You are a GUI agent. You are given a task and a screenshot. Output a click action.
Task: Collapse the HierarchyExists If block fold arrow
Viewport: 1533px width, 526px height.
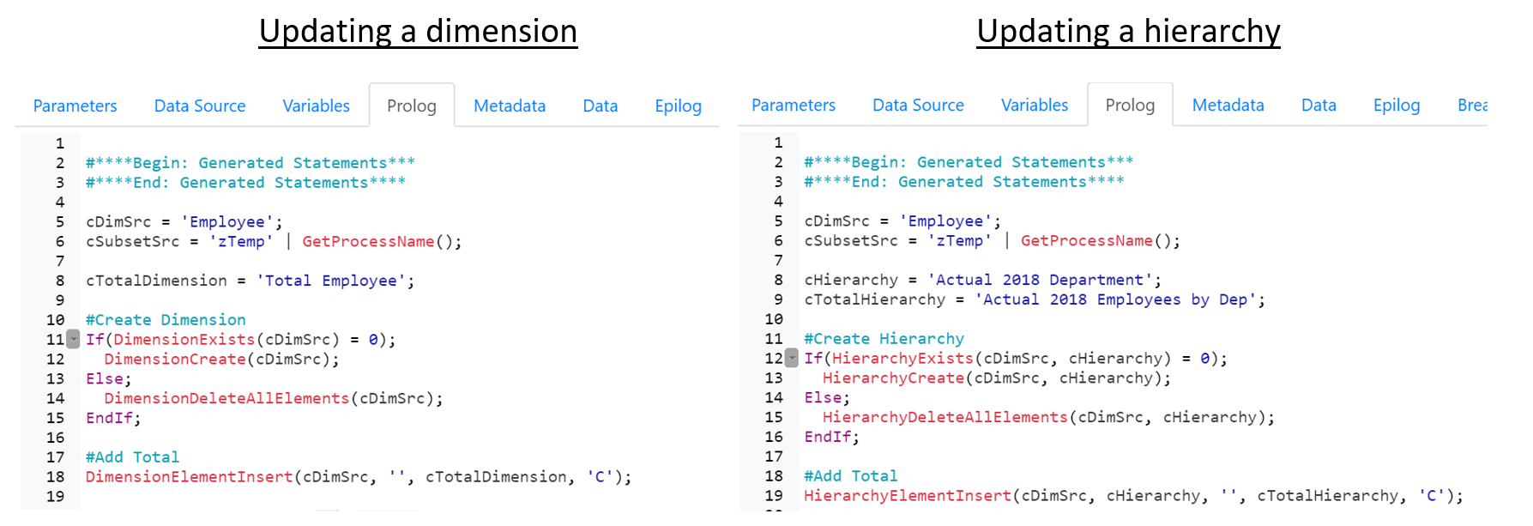(x=792, y=359)
